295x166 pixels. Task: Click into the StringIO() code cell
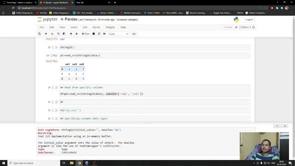pyautogui.click(x=155, y=47)
